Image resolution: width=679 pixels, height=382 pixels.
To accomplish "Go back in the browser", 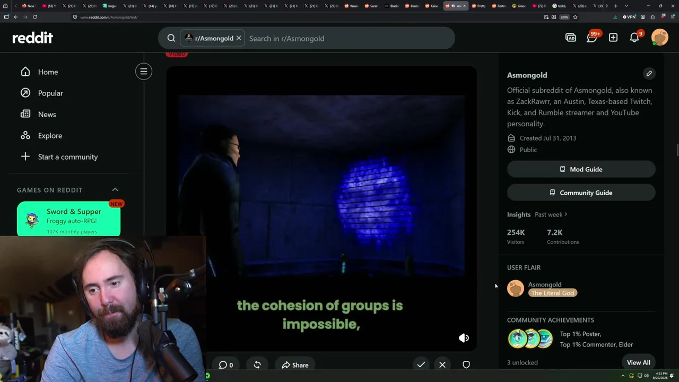I will (16, 17).
